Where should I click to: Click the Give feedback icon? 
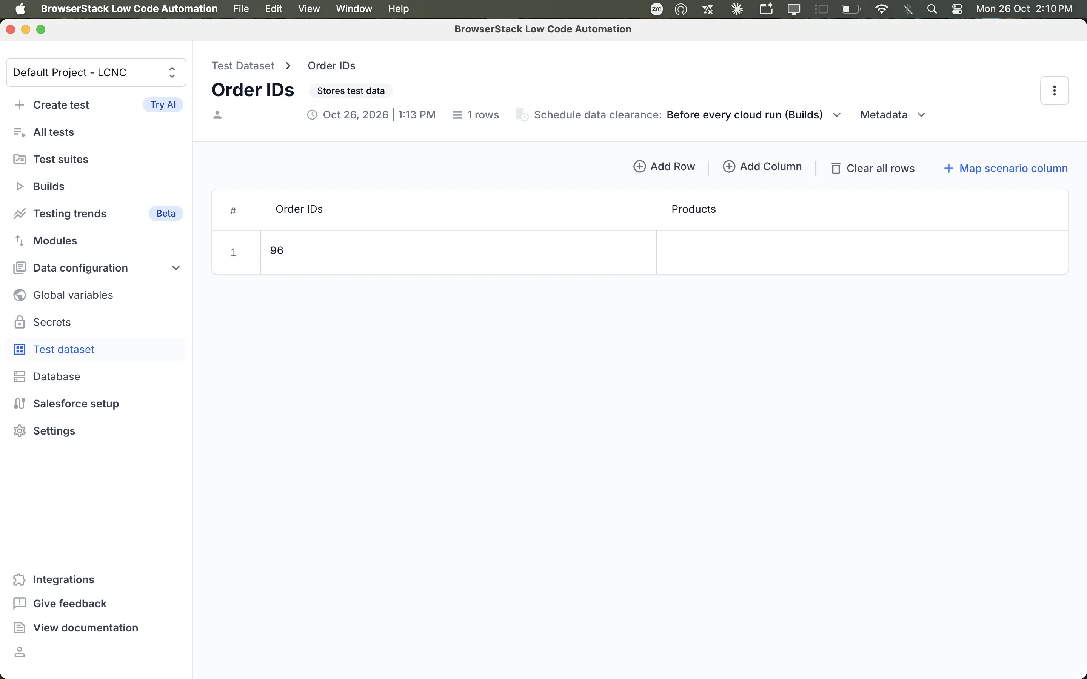[x=19, y=604]
